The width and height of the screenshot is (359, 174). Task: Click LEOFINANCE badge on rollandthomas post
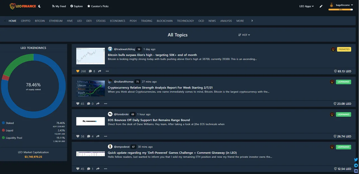pos(343,82)
